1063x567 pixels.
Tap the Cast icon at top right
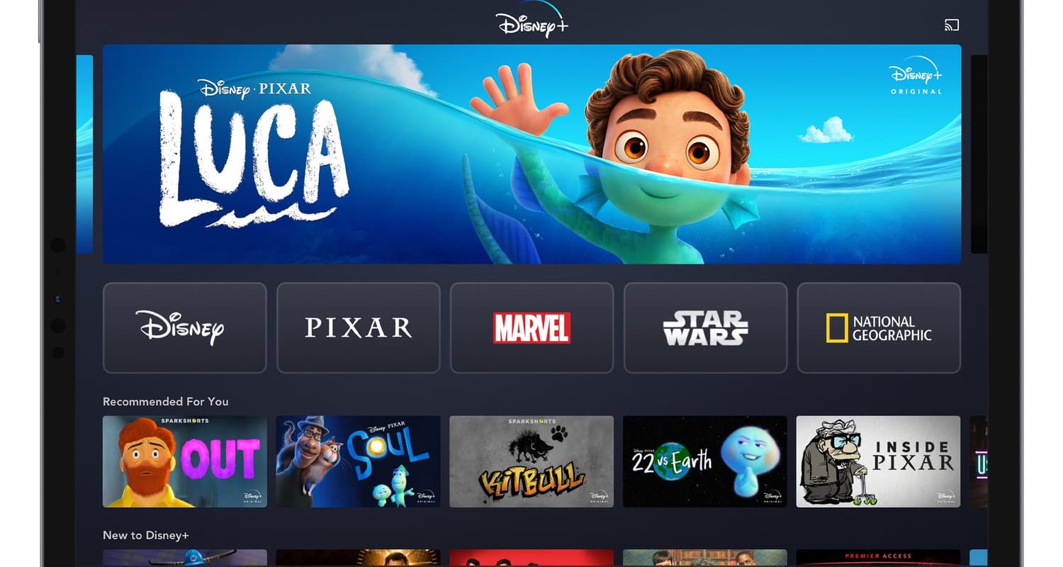click(952, 26)
